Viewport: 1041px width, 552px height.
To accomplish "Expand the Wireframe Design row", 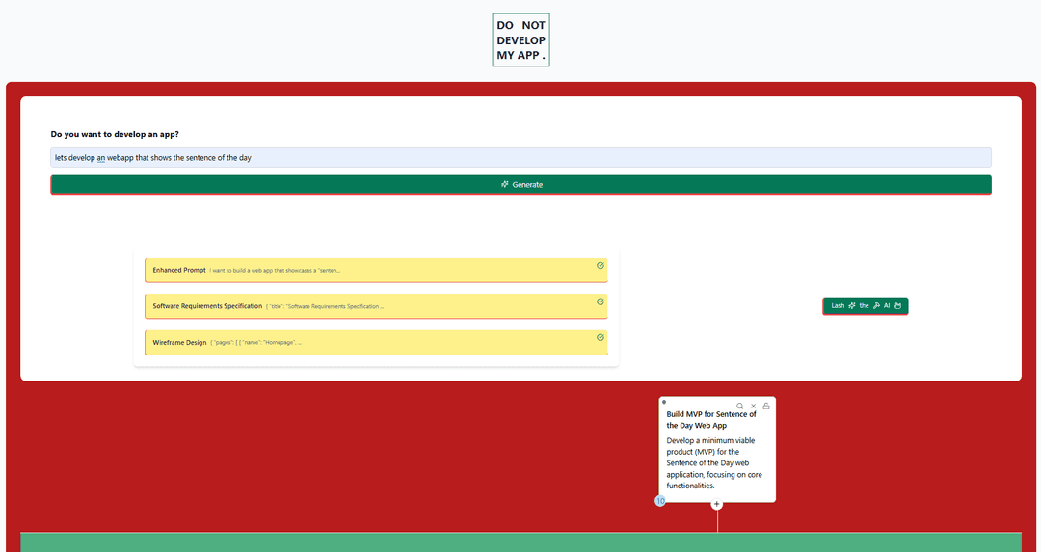I will pos(376,342).
